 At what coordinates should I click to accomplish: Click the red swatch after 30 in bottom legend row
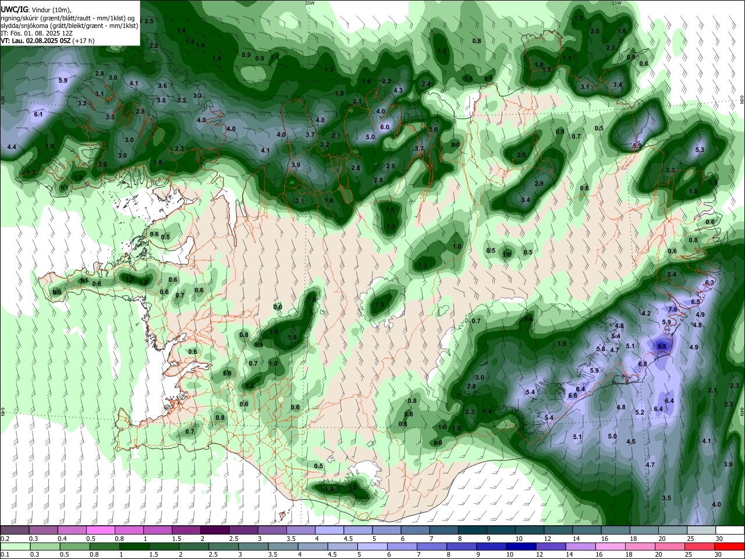tap(730, 546)
